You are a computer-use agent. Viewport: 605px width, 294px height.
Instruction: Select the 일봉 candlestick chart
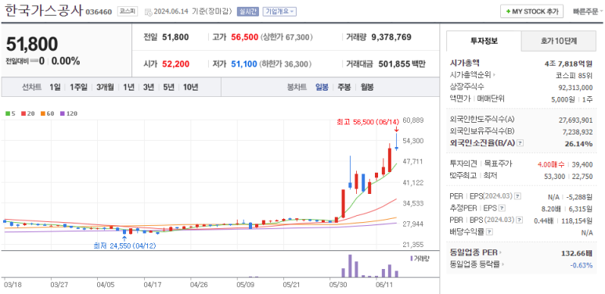[322, 88]
